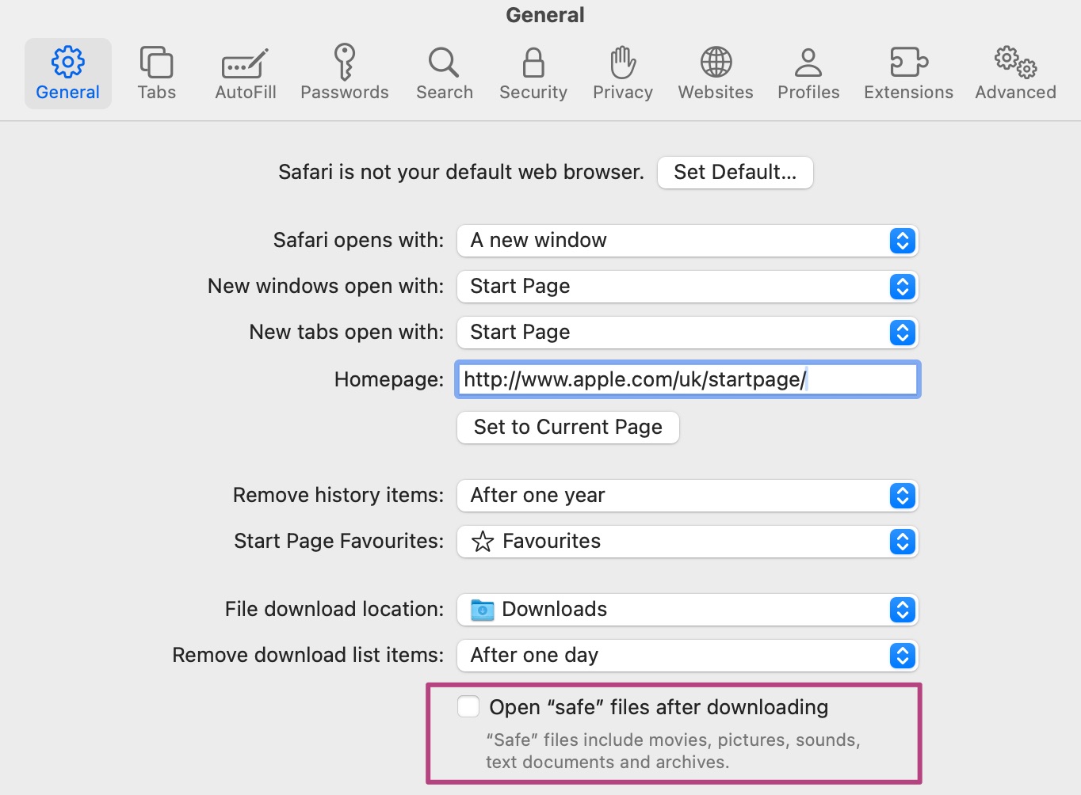Open the Extensions puzzle icon
Viewport: 1081px width, 795px height.
coord(908,63)
